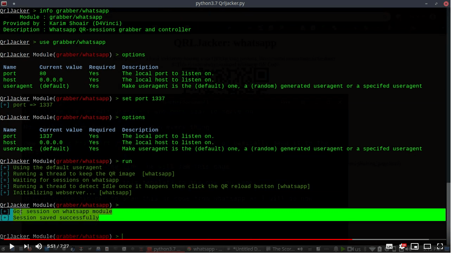Click 'Whatsapp QR-sessions grabber and controller' description
This screenshot has height=253, width=452.
[120, 30]
